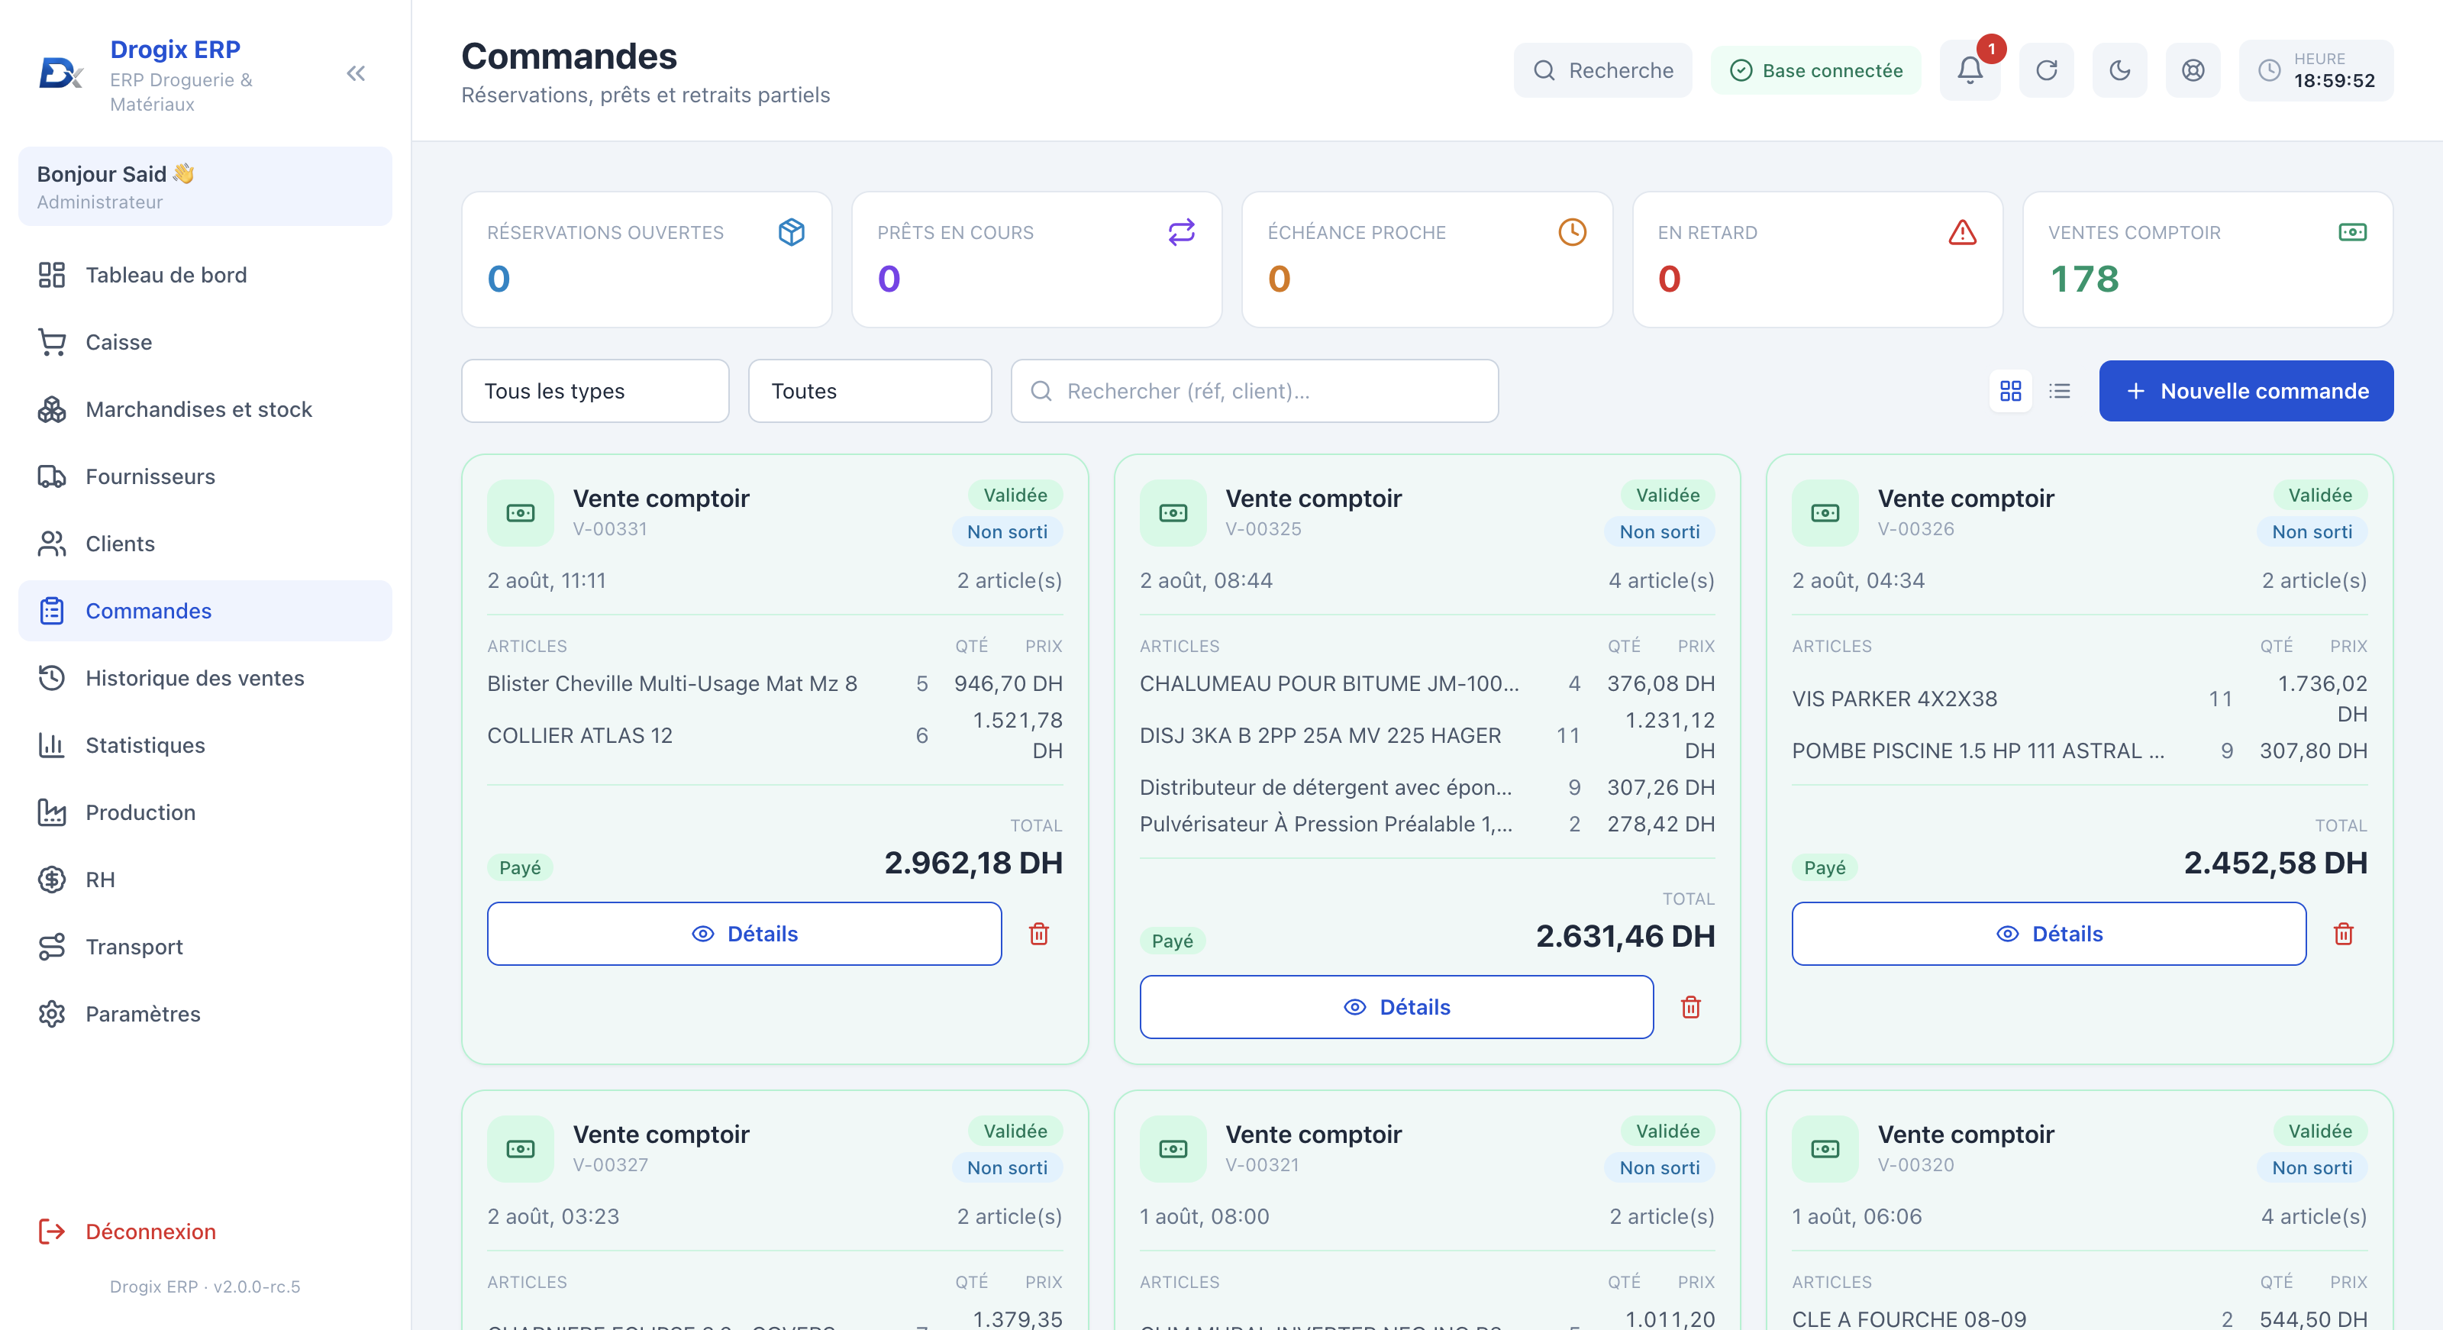Select the Blister Cheville Multi-Usage article line

[775, 684]
